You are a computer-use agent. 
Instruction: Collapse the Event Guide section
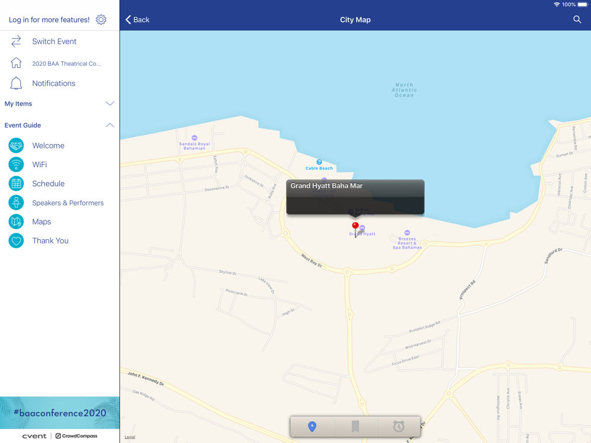coord(60,125)
